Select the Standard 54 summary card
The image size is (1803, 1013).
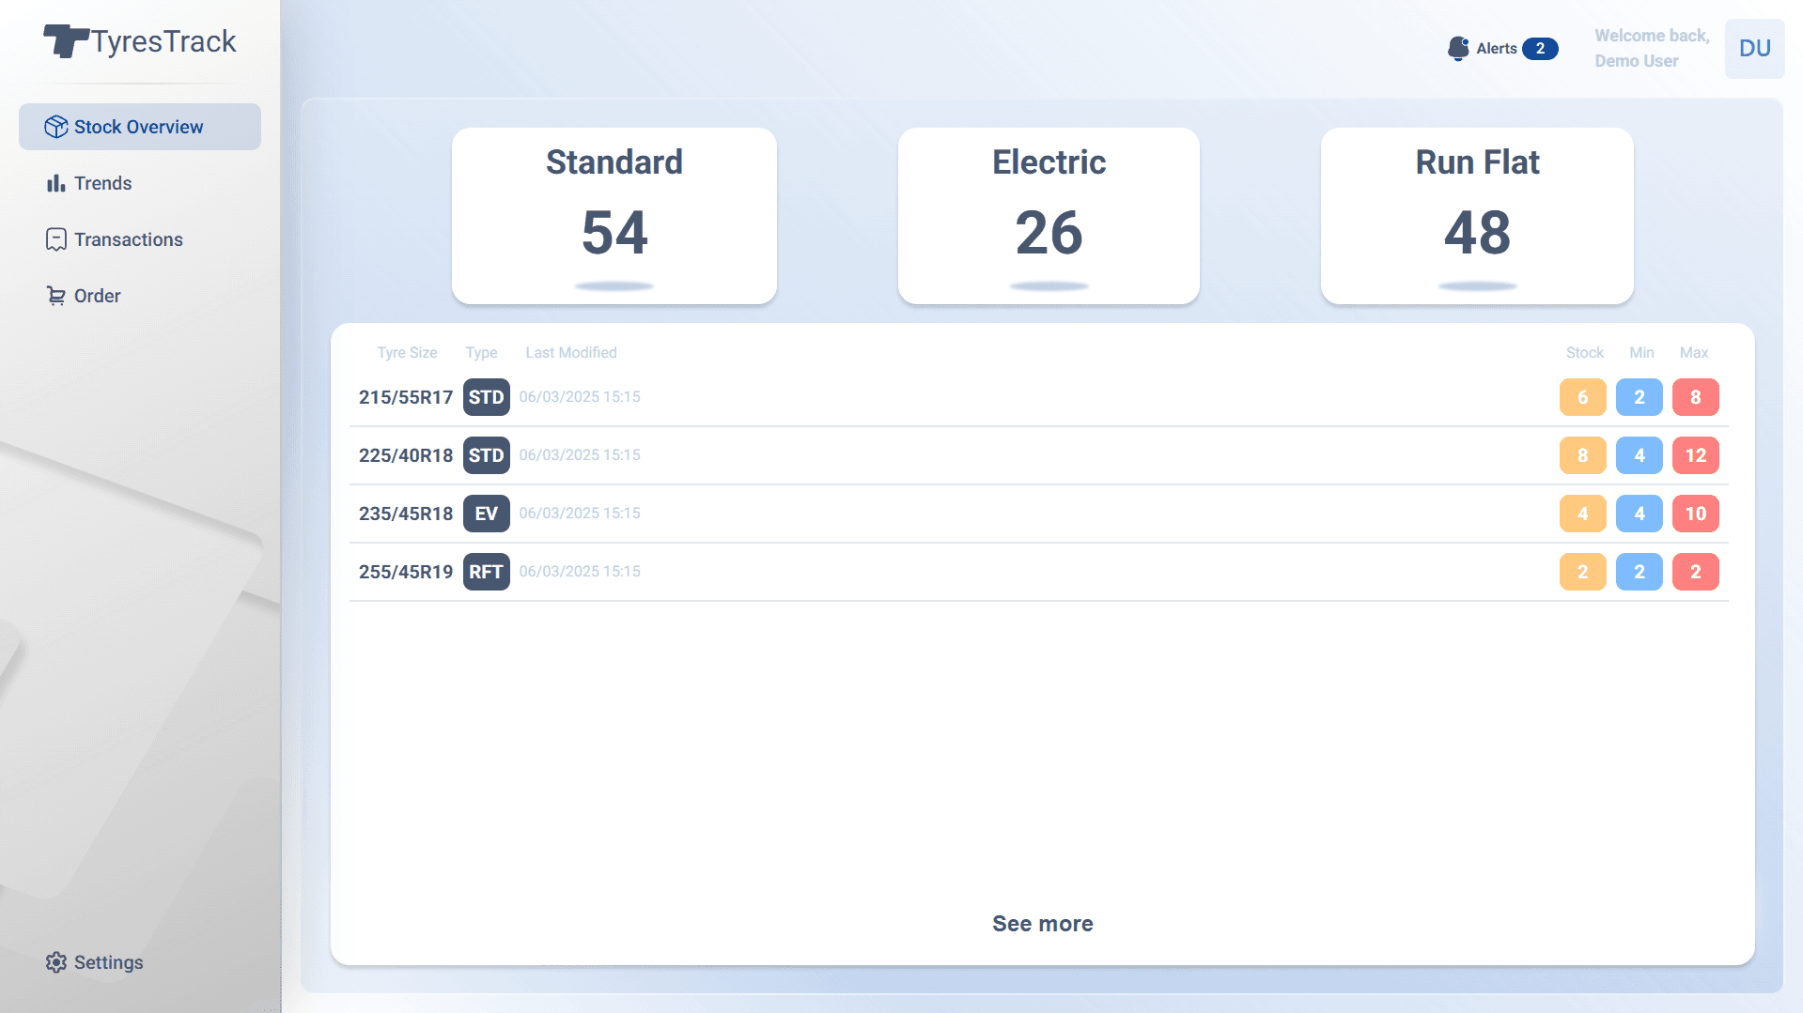click(614, 216)
